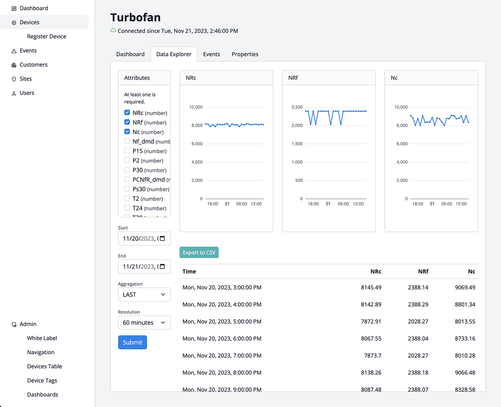Expand the Resolution 60 minutes dropdown
Screen dimensions: 501x407
(x=144, y=323)
